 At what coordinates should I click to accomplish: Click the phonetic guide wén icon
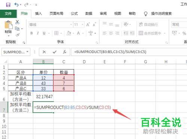point(91,33)
